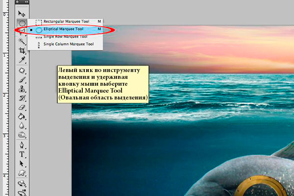This screenshot has width=294, height=196.
Task: Select the Eyedropper tool
Action: tap(22, 60)
